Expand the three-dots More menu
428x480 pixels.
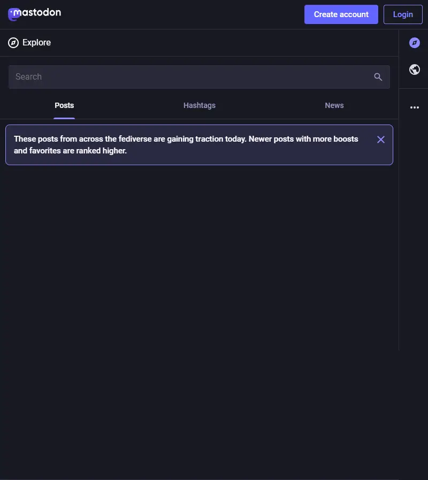click(x=415, y=107)
